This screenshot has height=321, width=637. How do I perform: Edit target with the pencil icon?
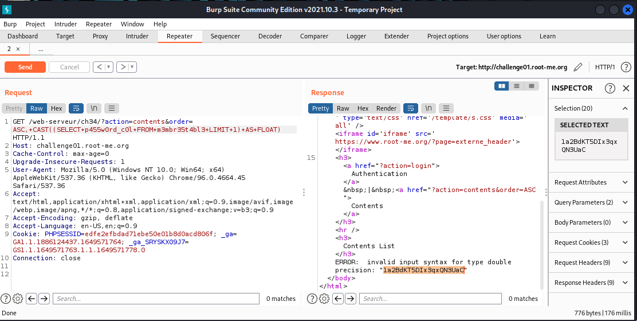pos(578,67)
